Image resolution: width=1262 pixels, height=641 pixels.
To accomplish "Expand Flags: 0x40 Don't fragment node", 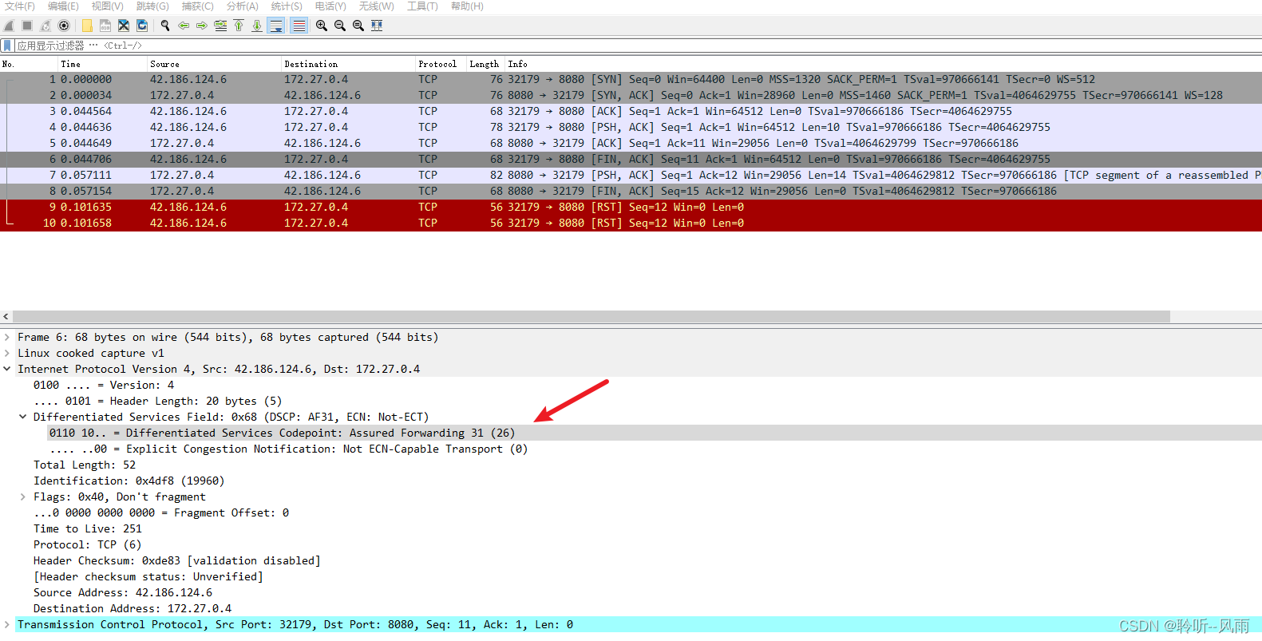I will pos(23,497).
